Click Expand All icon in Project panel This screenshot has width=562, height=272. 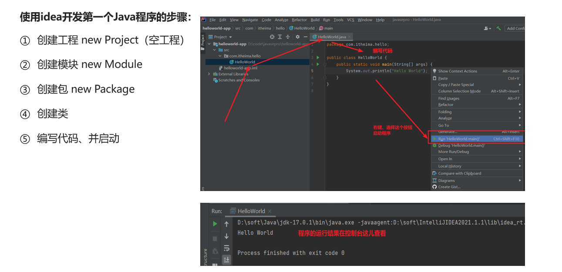[280, 37]
